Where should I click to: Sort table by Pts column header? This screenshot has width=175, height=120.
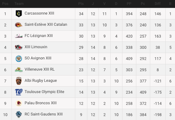point(81,4)
